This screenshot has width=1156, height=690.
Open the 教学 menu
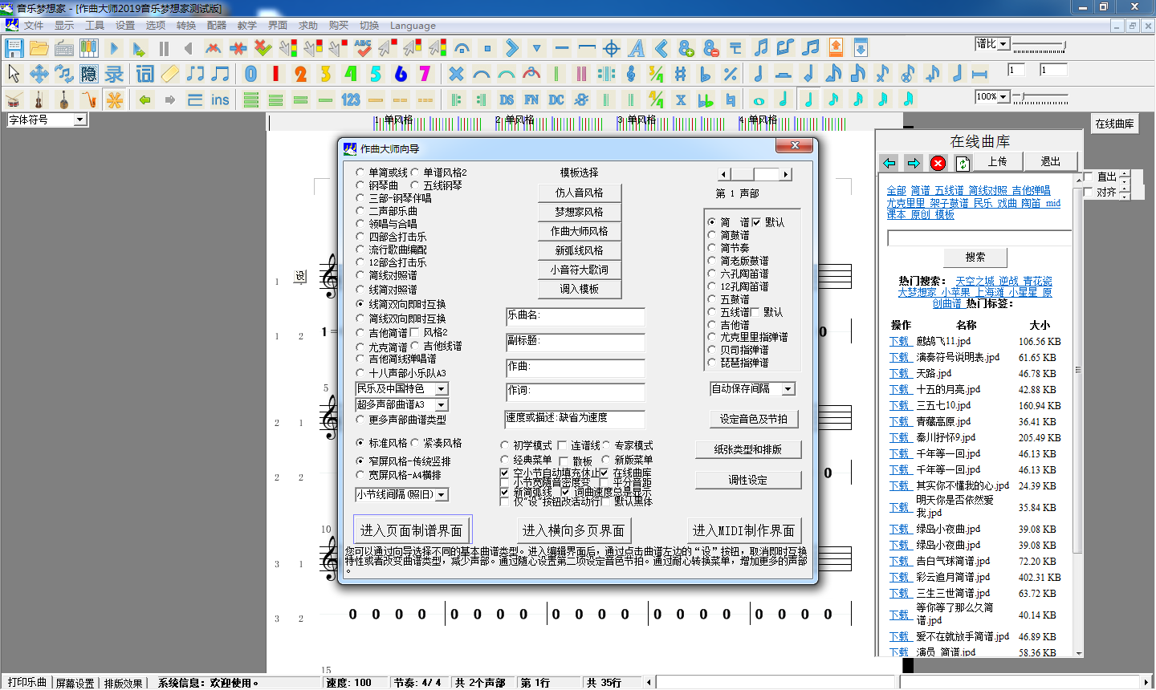click(247, 26)
